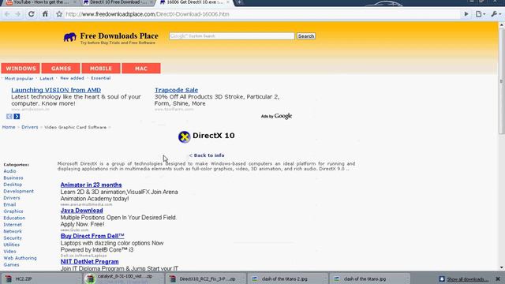This screenshot has width=505, height=284.
Task: Click the Free Downloads Place elephant logo
Action: (70, 38)
